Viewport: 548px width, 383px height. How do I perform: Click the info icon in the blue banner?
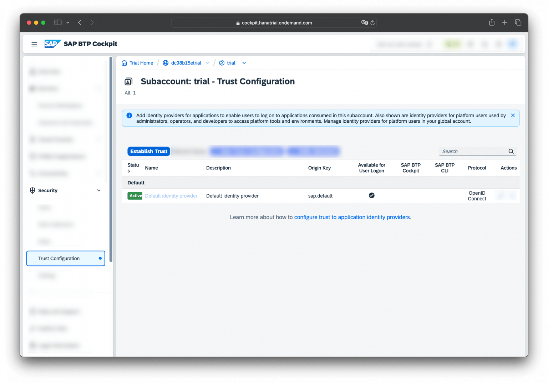[x=129, y=115]
